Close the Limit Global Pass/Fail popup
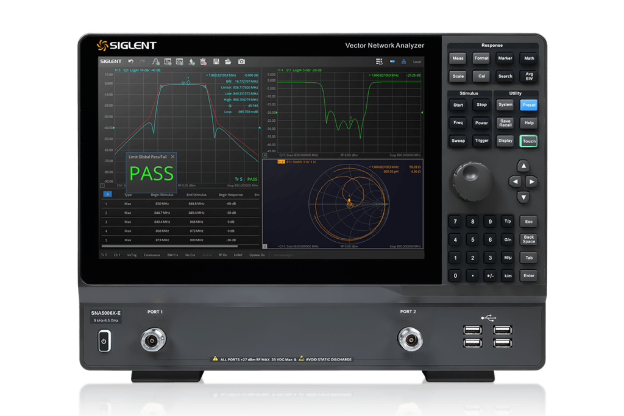 point(172,157)
